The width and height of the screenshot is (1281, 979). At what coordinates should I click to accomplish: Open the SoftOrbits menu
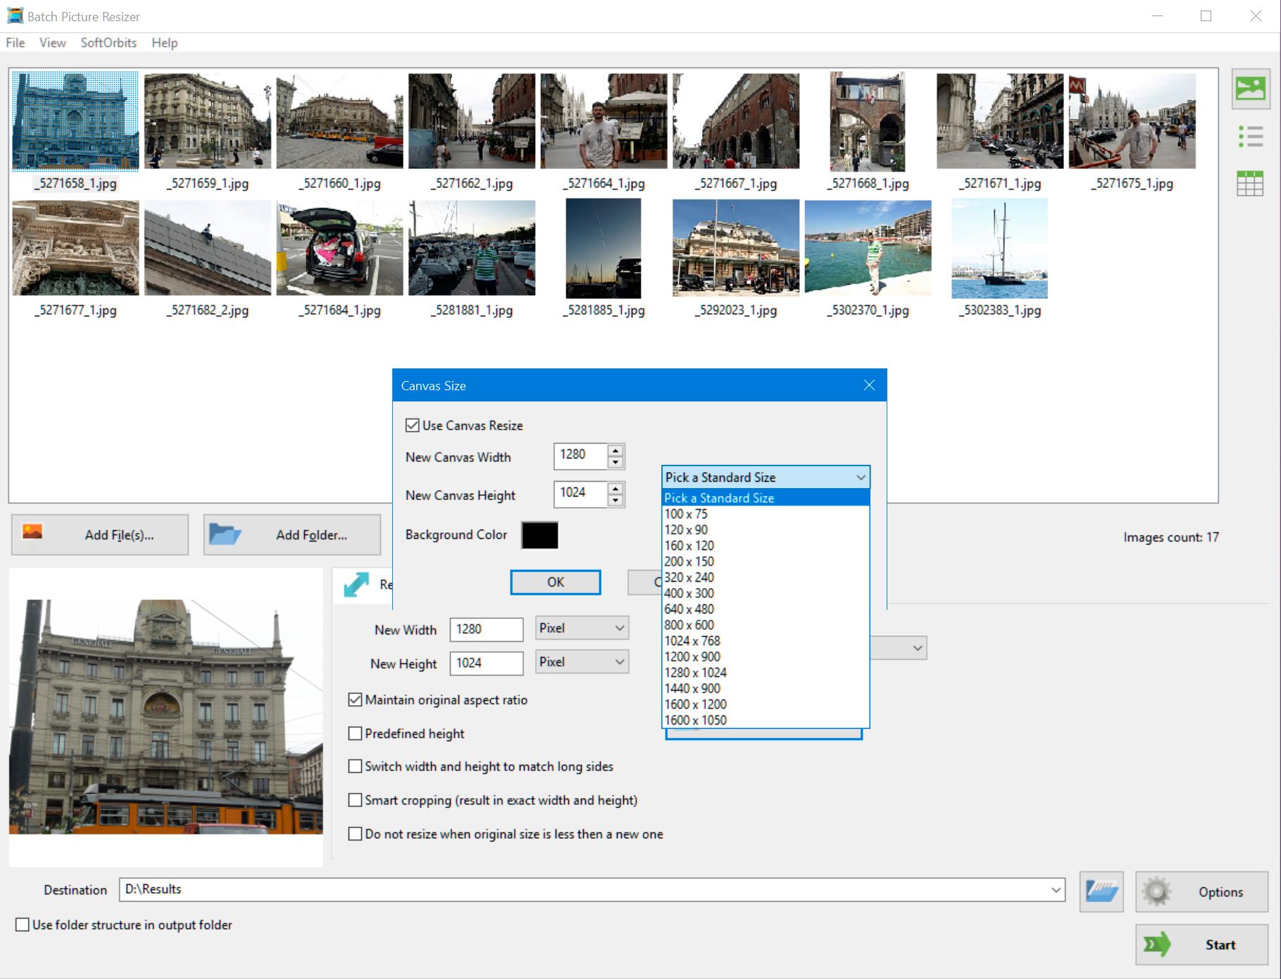(x=108, y=43)
